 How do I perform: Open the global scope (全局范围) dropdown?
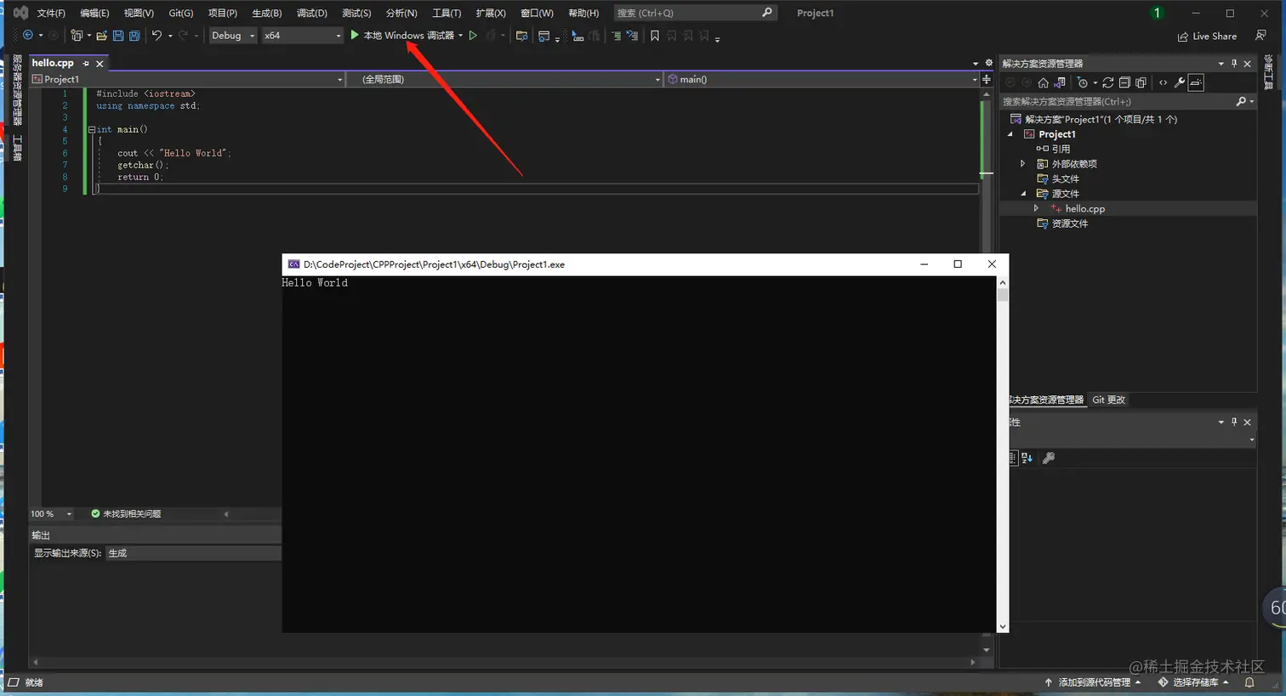[x=504, y=79]
